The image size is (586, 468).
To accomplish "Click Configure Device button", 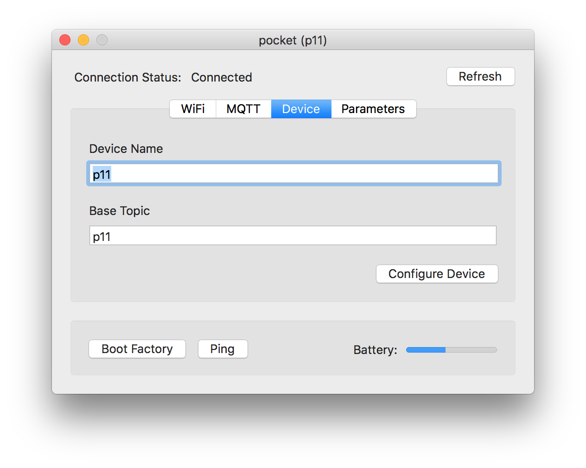I will pyautogui.click(x=437, y=274).
